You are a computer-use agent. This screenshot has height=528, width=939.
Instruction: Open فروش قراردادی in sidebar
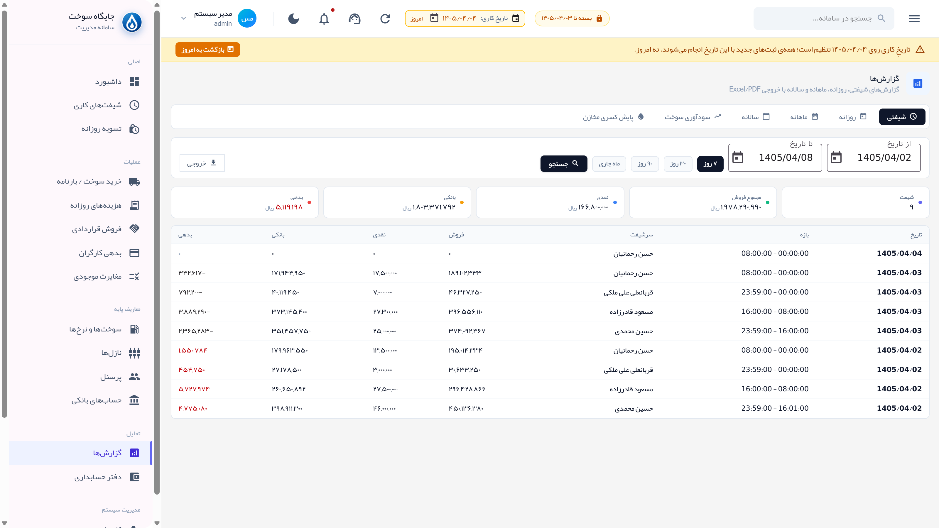pos(80,229)
